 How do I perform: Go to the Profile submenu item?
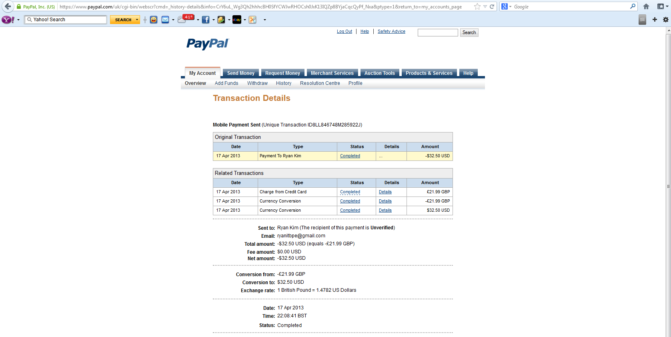(x=355, y=83)
